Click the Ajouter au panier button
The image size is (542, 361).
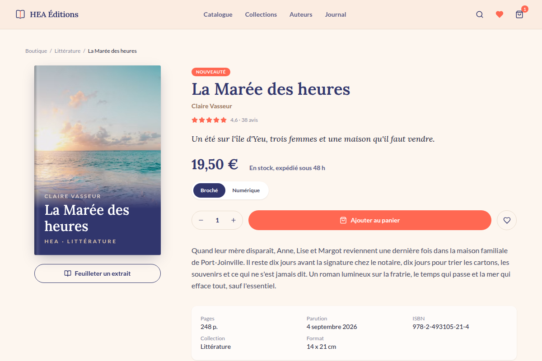click(370, 220)
